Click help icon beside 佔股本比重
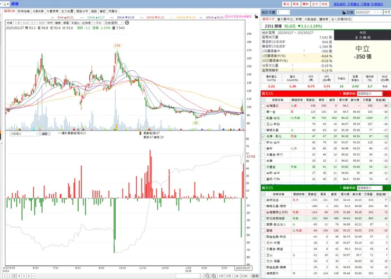 292,66
